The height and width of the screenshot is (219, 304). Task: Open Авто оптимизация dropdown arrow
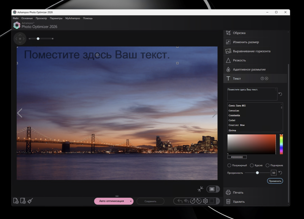pos(131,201)
